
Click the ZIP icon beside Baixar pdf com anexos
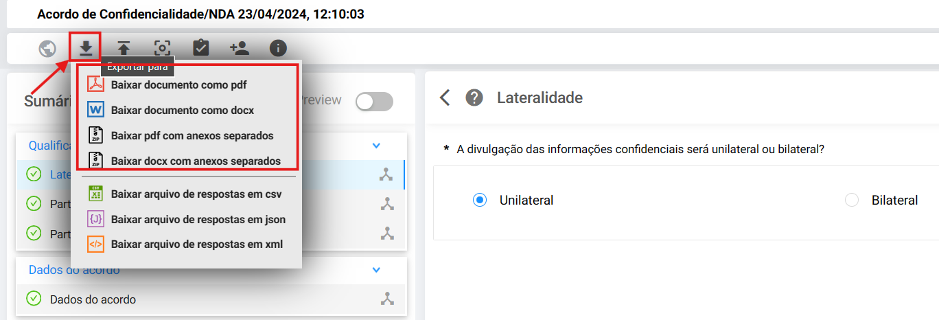95,135
